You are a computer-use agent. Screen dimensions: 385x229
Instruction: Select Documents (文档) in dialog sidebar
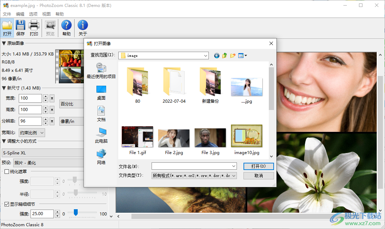[x=101, y=114]
